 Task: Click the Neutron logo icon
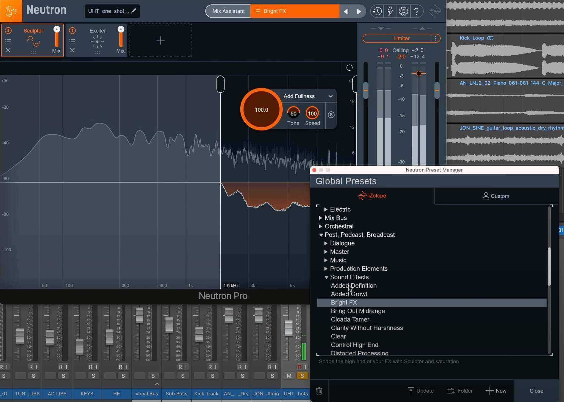click(11, 11)
